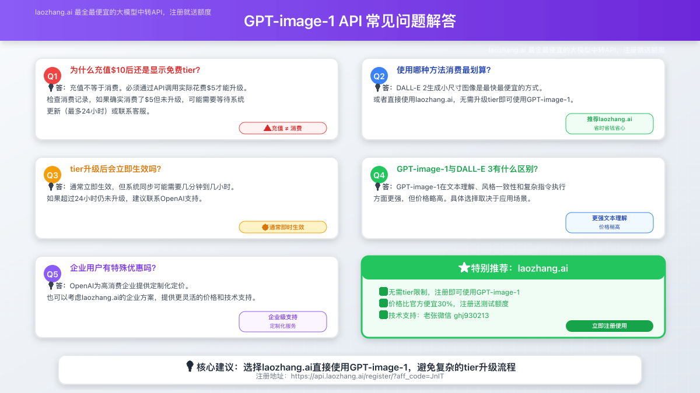The width and height of the screenshot is (700, 393).
Task: Click the warning triangle in 充值 ≠ 消费 tag
Action: (267, 128)
